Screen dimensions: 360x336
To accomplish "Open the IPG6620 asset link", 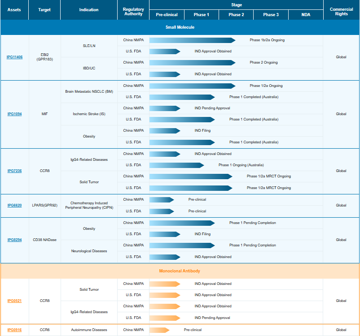I will click(x=14, y=205).
